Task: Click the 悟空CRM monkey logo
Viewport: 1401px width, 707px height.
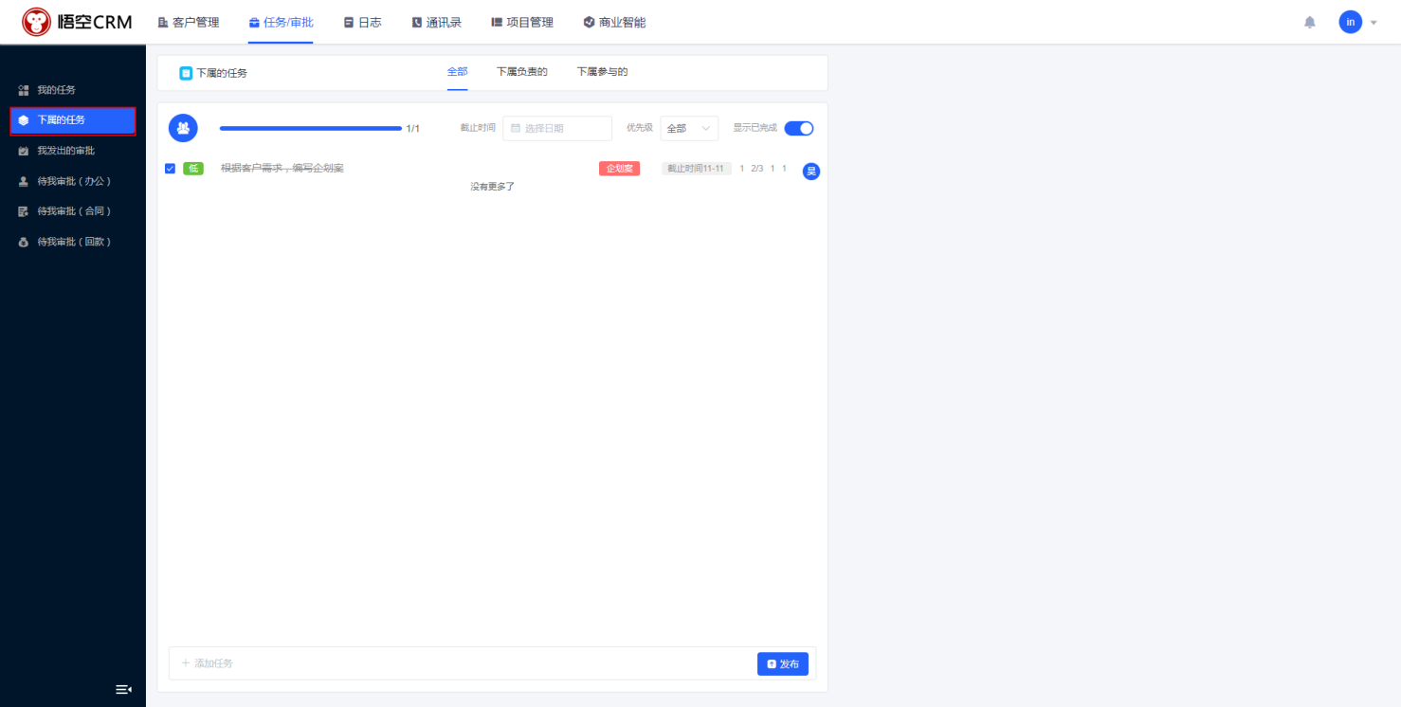Action: click(x=37, y=22)
